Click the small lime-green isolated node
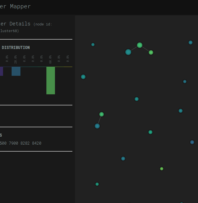The width and height of the screenshot is (198, 203). coord(162,169)
